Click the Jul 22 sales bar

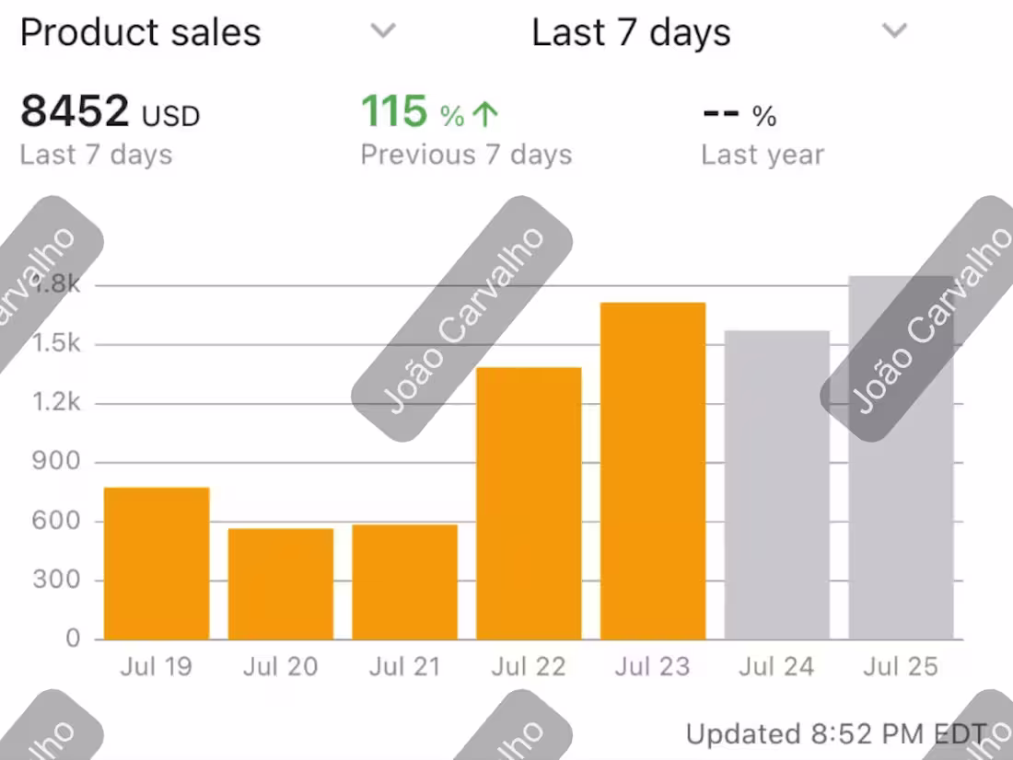tap(529, 501)
